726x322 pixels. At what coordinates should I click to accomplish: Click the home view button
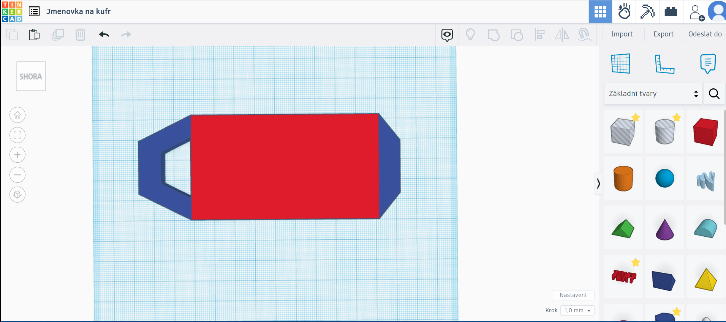click(17, 115)
